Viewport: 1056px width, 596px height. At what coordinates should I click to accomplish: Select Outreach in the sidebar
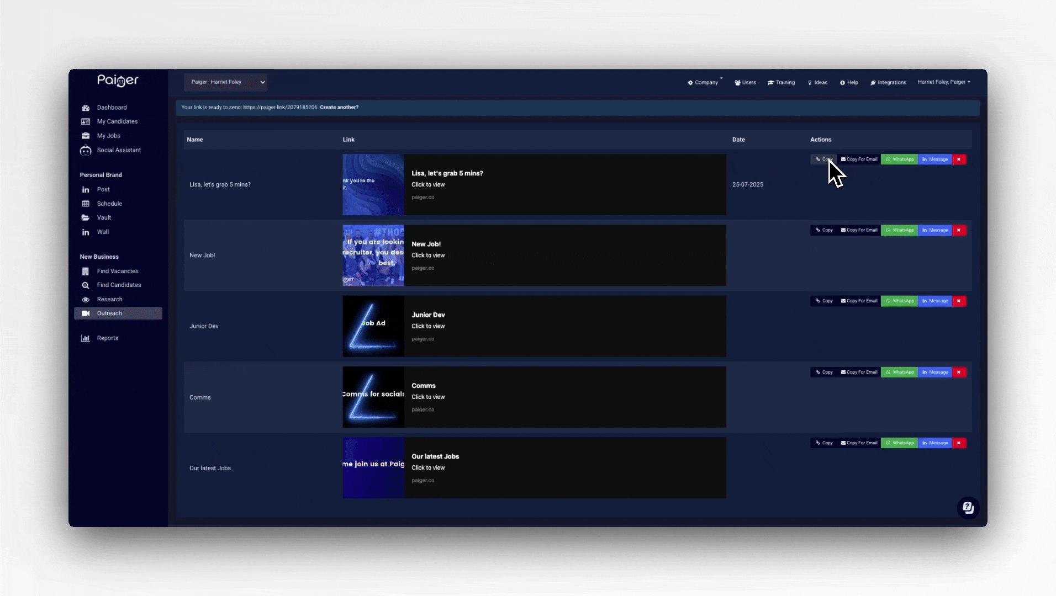(x=118, y=313)
